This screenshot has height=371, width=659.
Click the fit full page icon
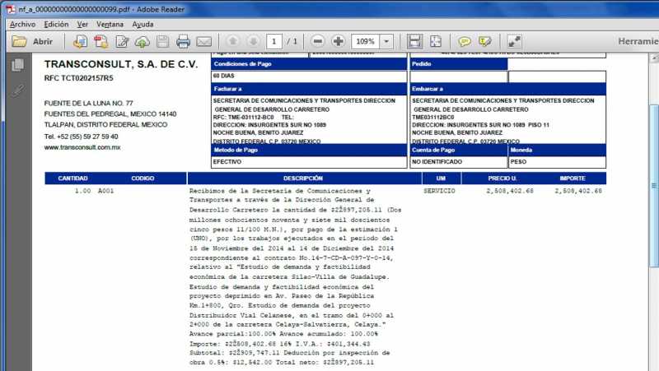click(436, 41)
